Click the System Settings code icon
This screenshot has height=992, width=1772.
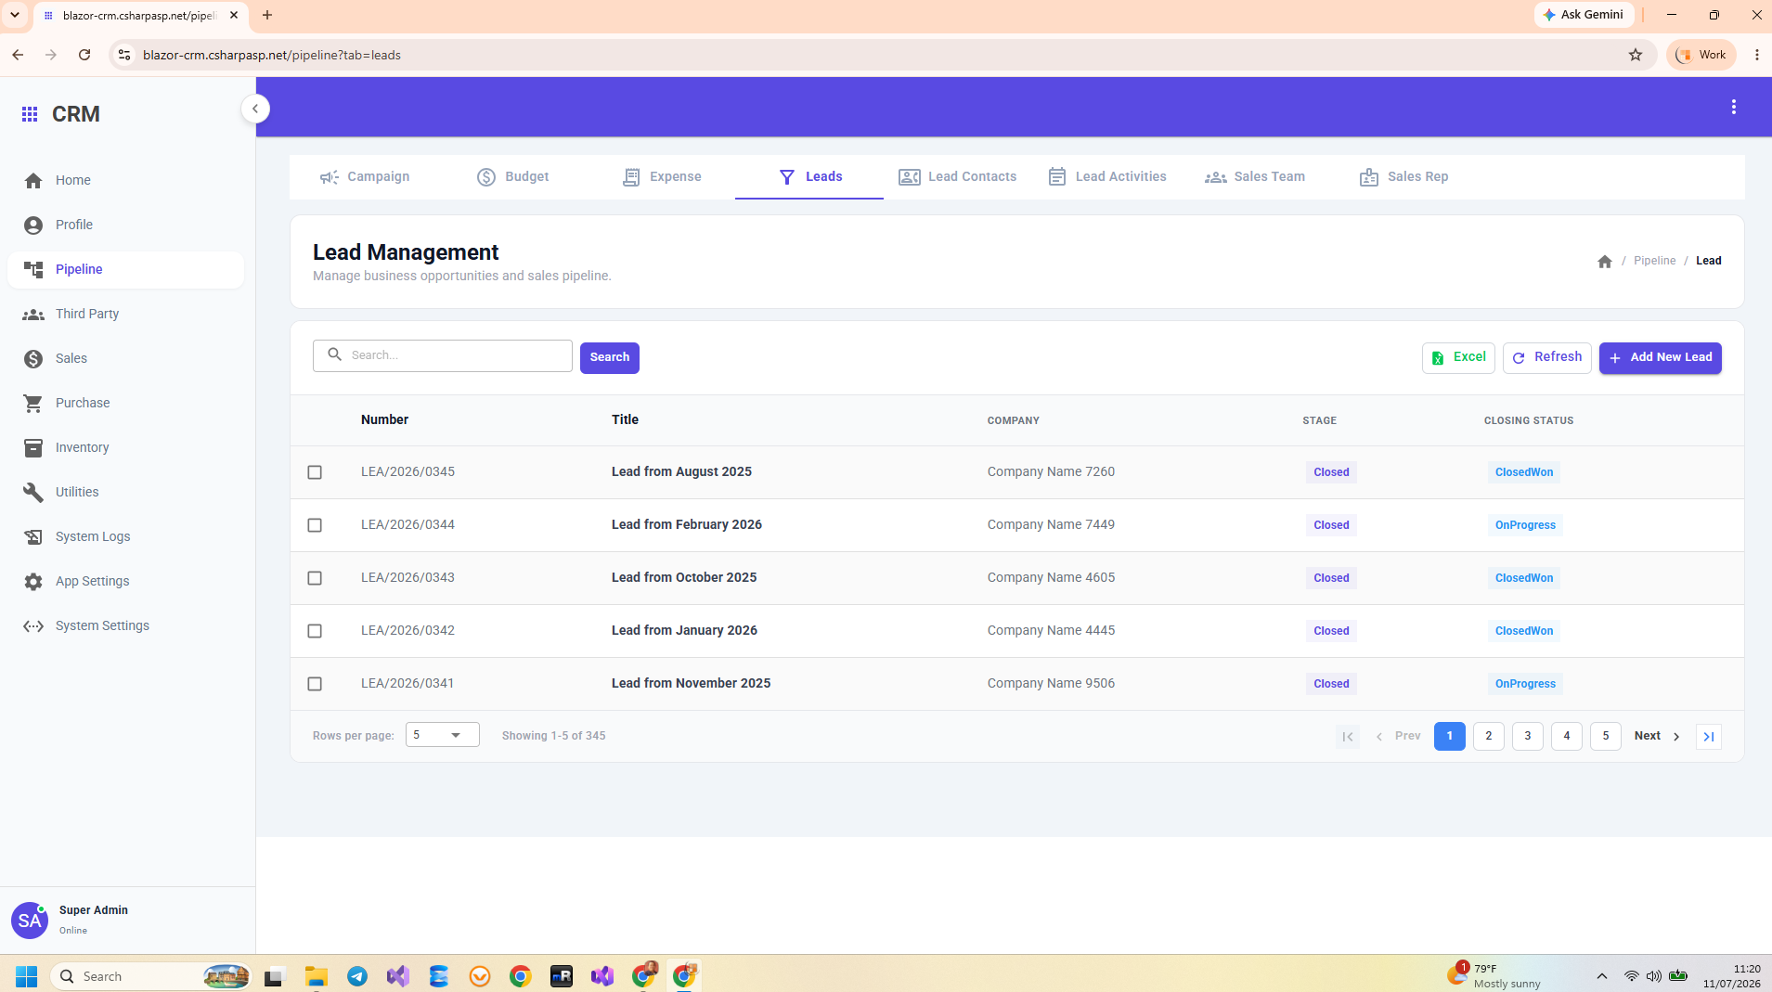(x=33, y=626)
